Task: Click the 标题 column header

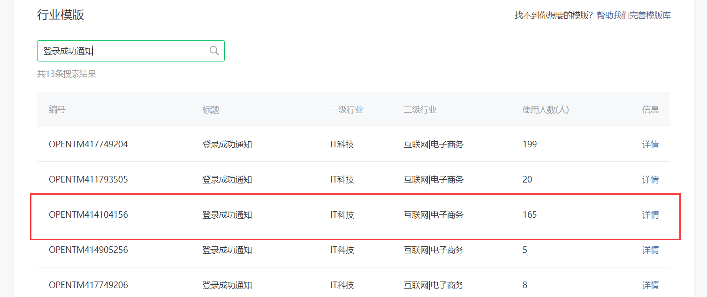Action: coord(211,110)
